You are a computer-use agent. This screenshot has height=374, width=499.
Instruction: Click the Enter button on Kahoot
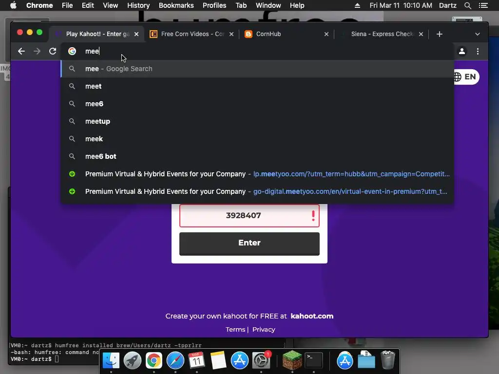click(249, 243)
